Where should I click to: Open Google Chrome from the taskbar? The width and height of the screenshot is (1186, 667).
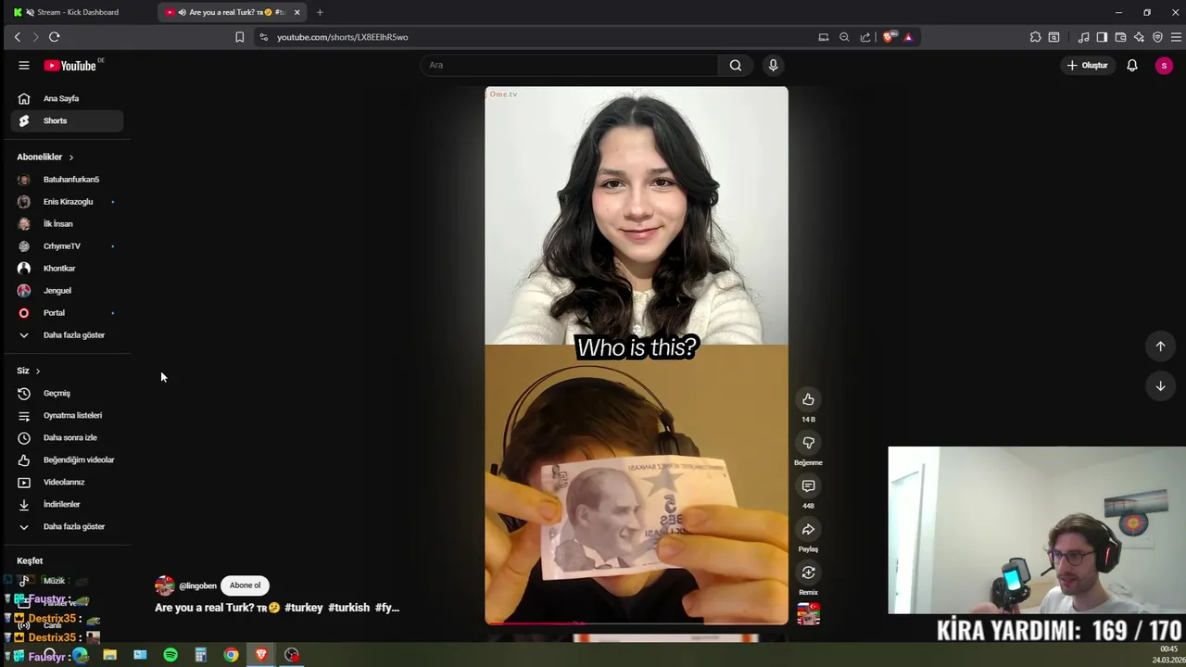231,655
